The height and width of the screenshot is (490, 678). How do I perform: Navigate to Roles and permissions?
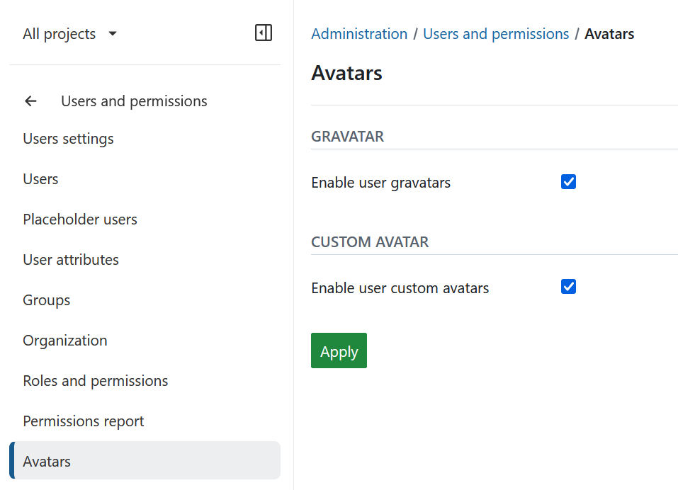pos(96,381)
